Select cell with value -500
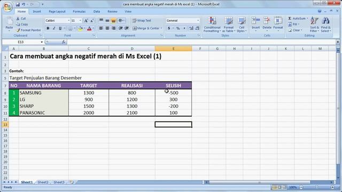 (x=173, y=93)
